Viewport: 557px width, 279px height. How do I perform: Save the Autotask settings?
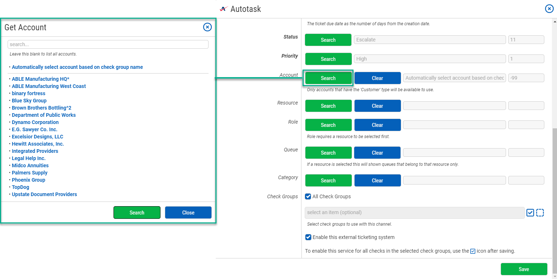point(523,269)
